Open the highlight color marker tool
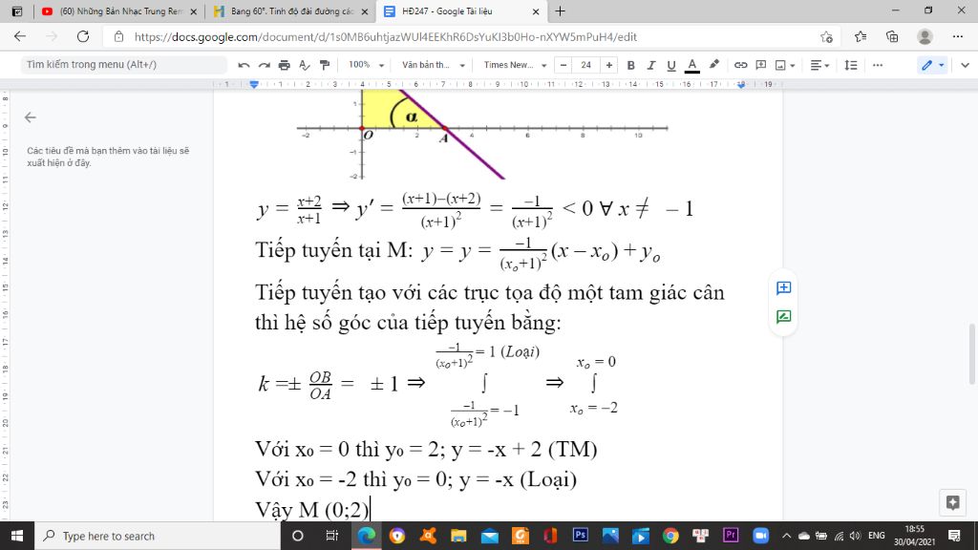The image size is (978, 550). [714, 65]
